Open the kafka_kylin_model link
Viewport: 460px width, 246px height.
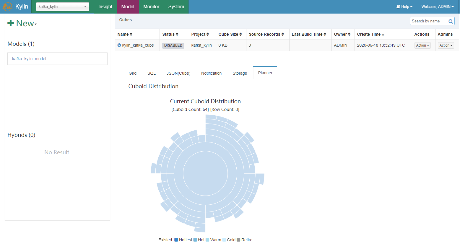tap(29, 59)
